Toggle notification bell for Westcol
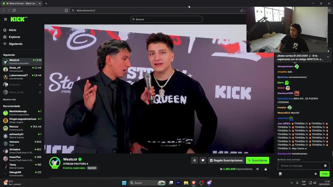The width and height of the screenshot is (333, 187). [194, 161]
